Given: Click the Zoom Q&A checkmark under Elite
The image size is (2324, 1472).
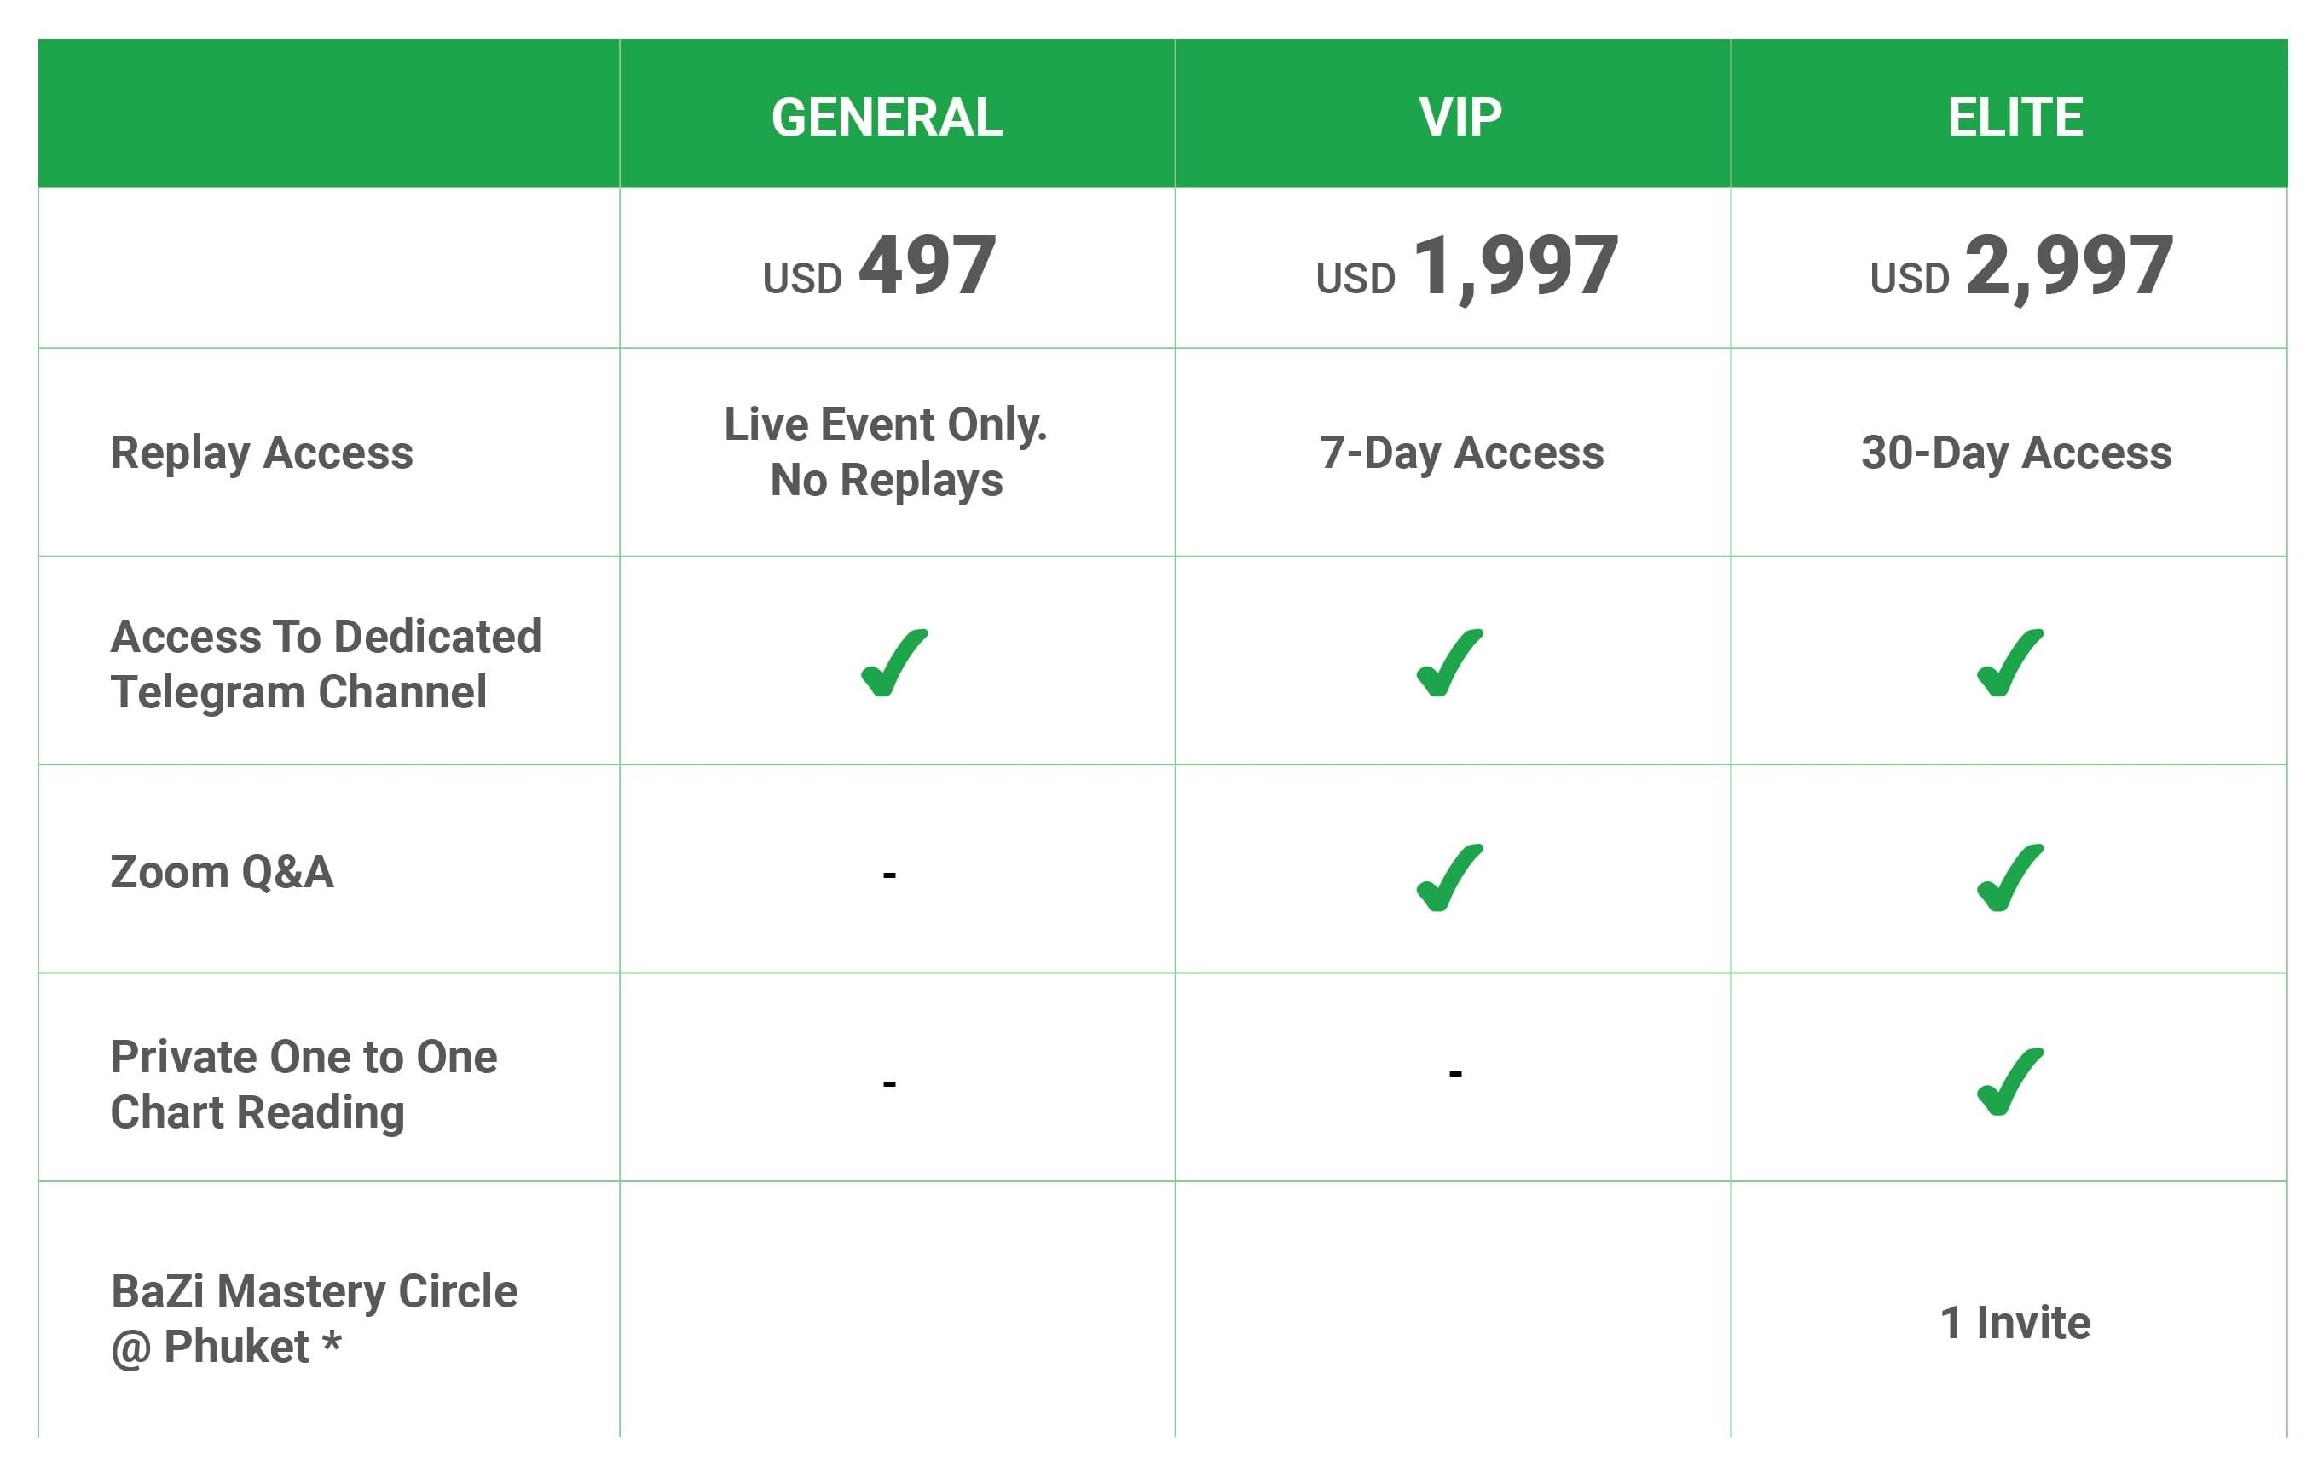Looking at the screenshot, I should coord(2009,877).
